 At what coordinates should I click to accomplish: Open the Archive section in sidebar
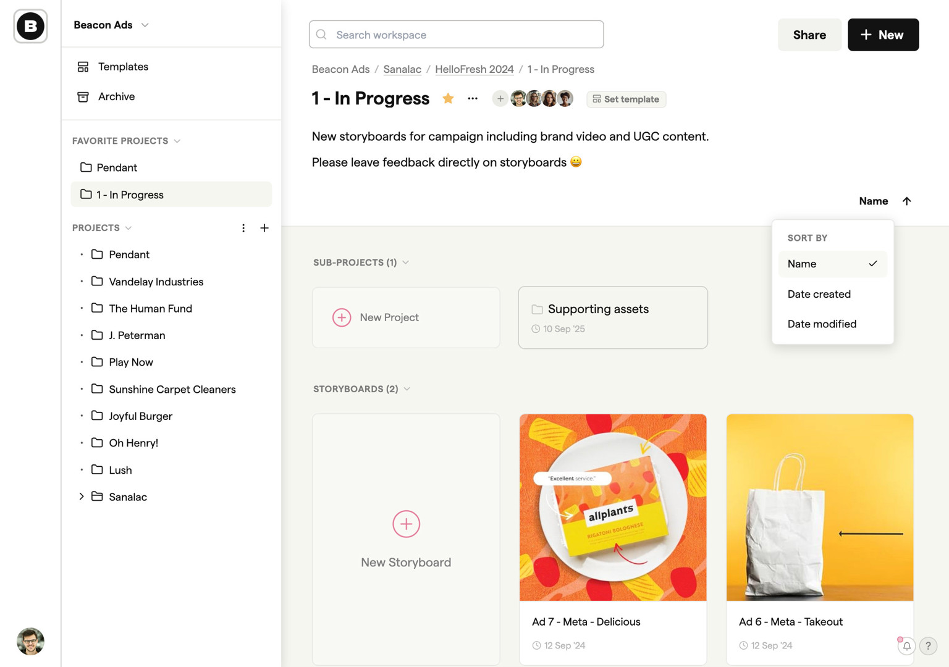click(116, 96)
